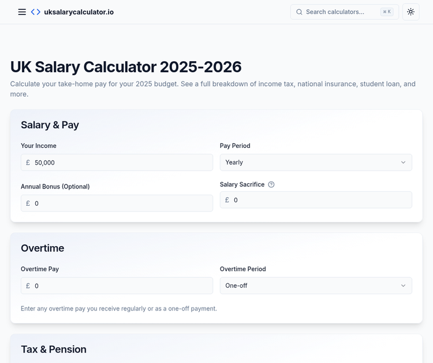Viewport: 433px width, 363px height.
Task: Click the Your Income input field
Action: click(x=121, y=162)
